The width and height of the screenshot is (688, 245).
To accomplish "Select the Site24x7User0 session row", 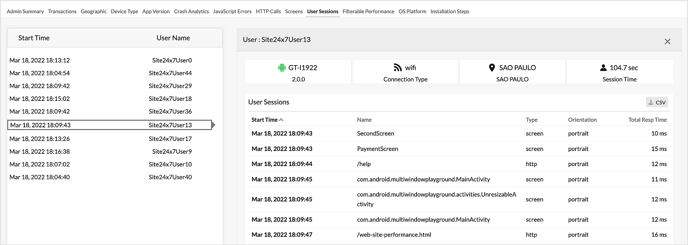I will click(100, 60).
